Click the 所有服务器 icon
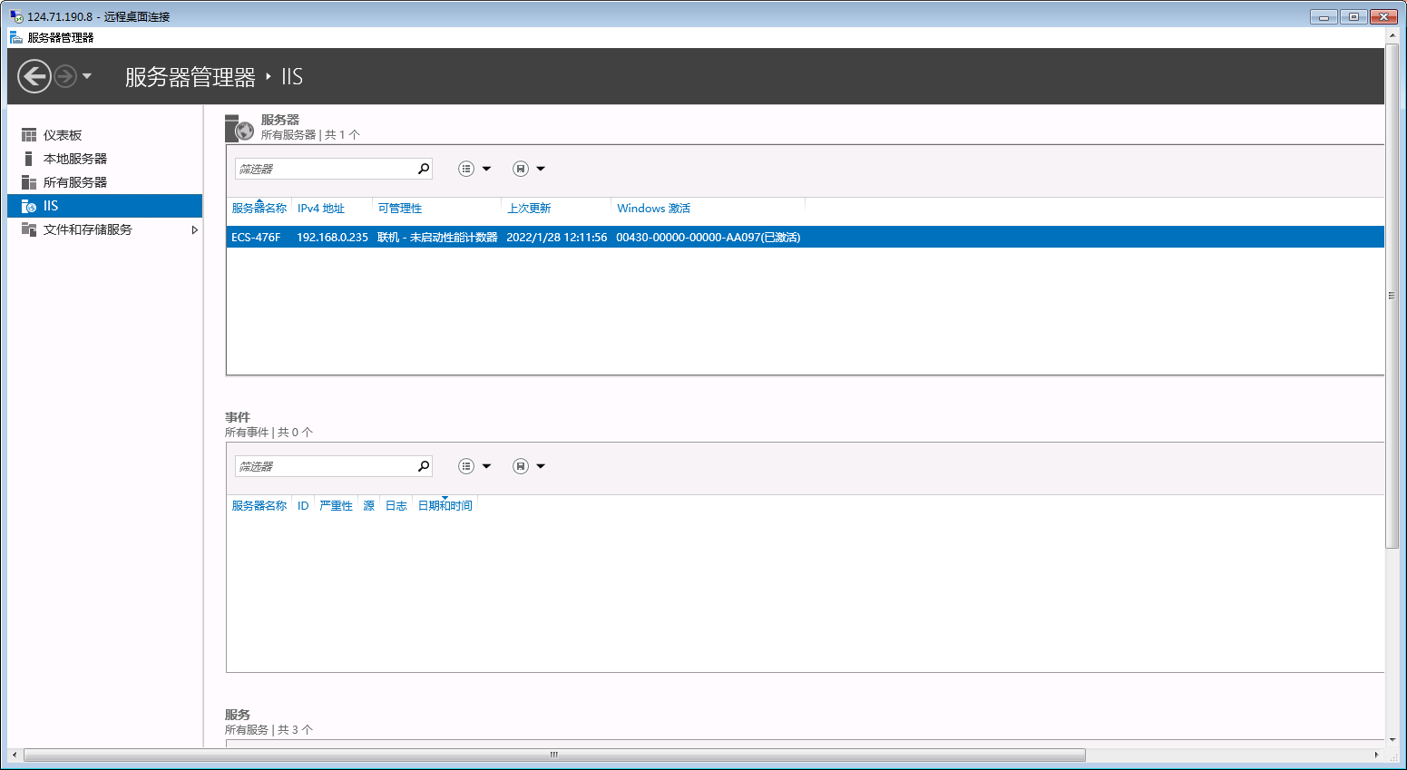Image resolution: width=1407 pixels, height=770 pixels. (29, 182)
